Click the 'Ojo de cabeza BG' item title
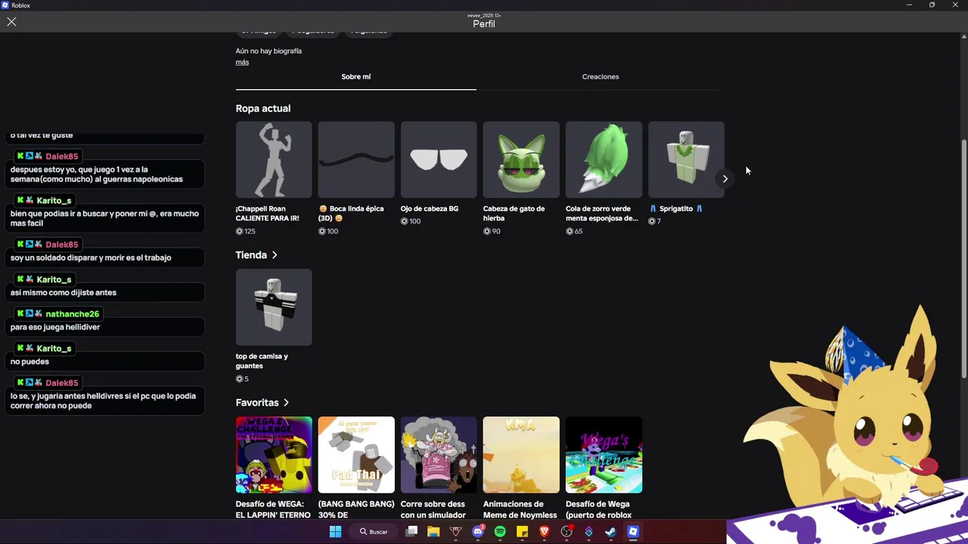This screenshot has height=544, width=968. point(430,209)
